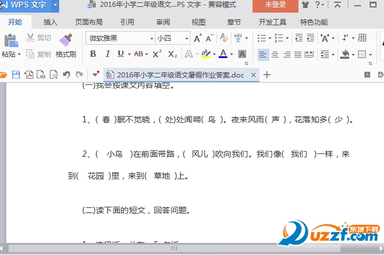Viewport: 384px width, 255px height.
Task: Apply yellow text highlight color
Action: (205, 54)
